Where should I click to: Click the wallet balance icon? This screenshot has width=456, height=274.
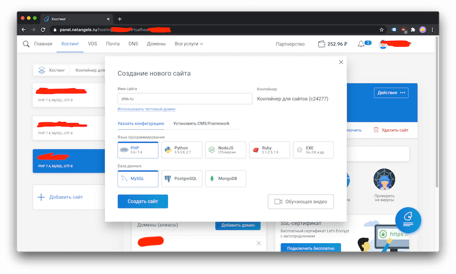coord(320,44)
